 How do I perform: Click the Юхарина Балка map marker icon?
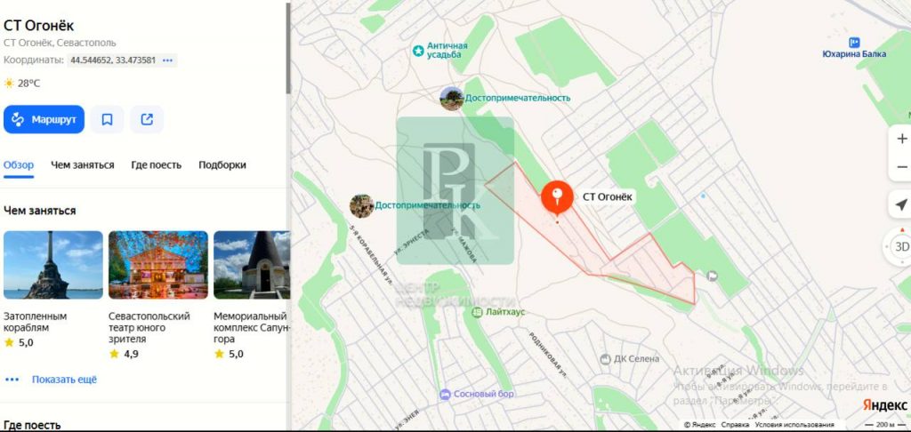(x=854, y=43)
